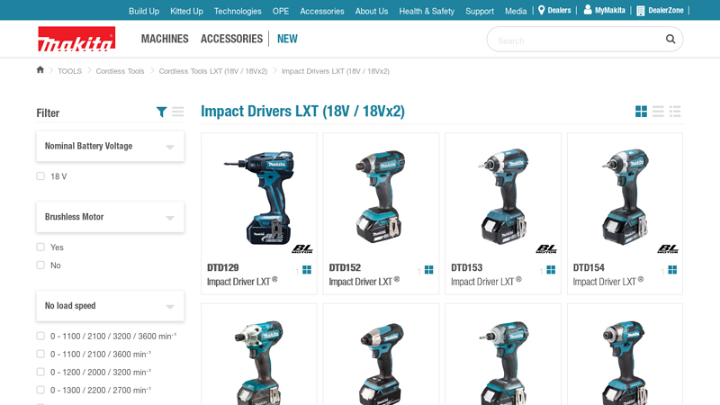The width and height of the screenshot is (720, 405).
Task: Click variants grid icon on DTD152
Action: coord(429,269)
